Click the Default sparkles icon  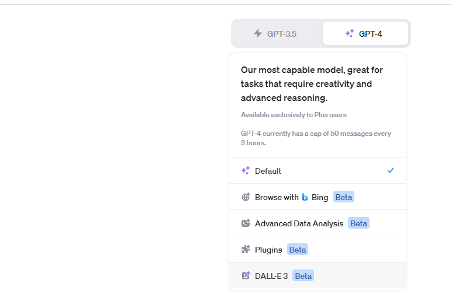[246, 171]
